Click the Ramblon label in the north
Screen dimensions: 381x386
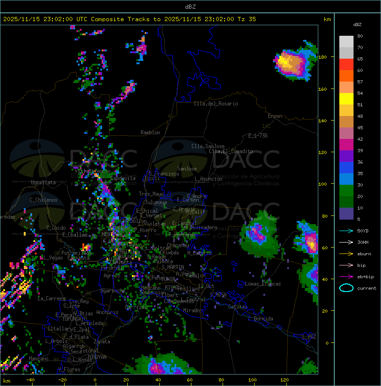150,132
